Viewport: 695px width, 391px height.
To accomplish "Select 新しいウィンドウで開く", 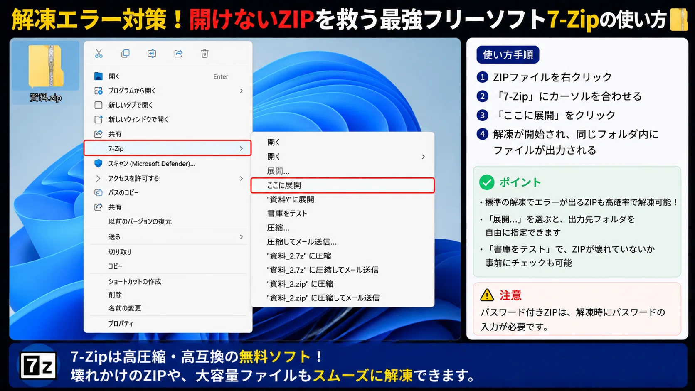I will 168,119.
